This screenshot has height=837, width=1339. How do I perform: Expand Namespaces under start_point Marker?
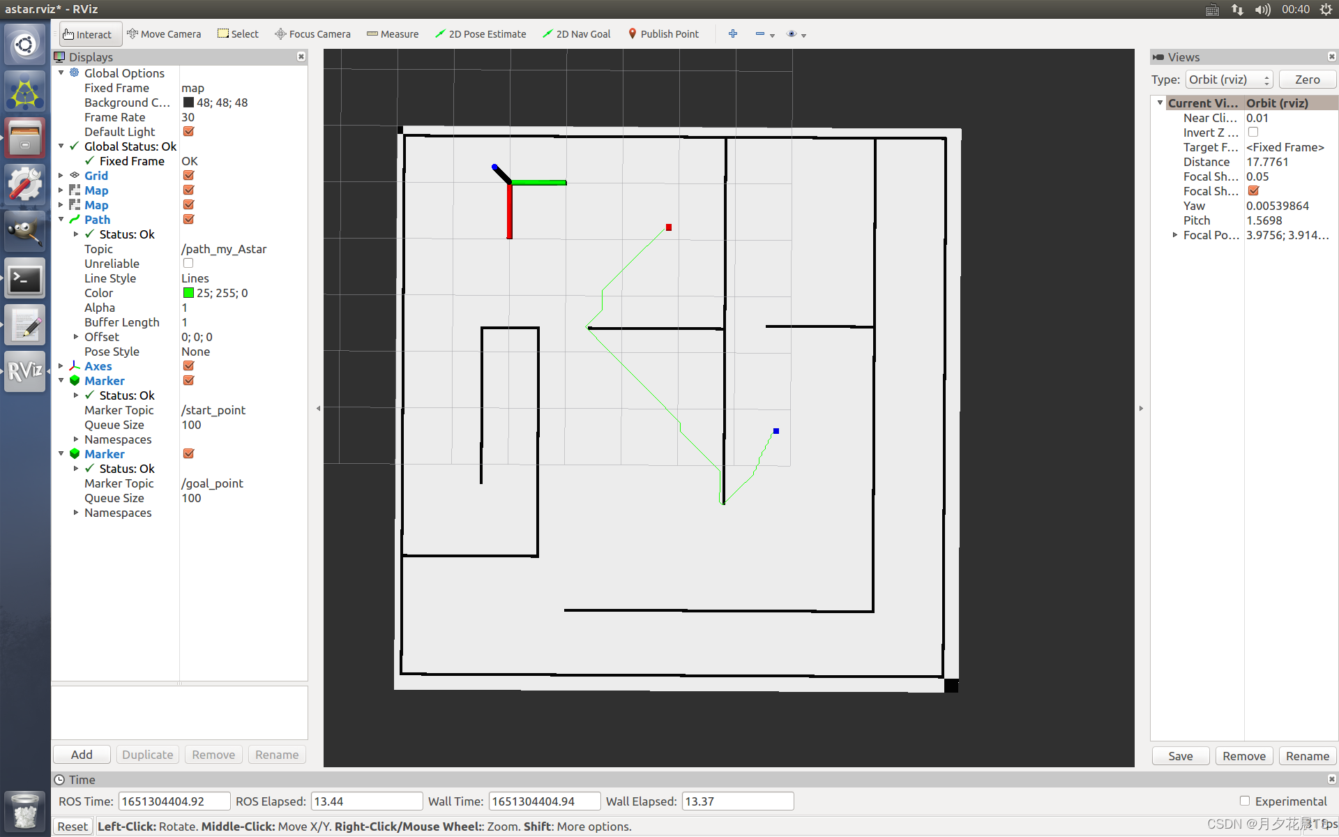(76, 439)
